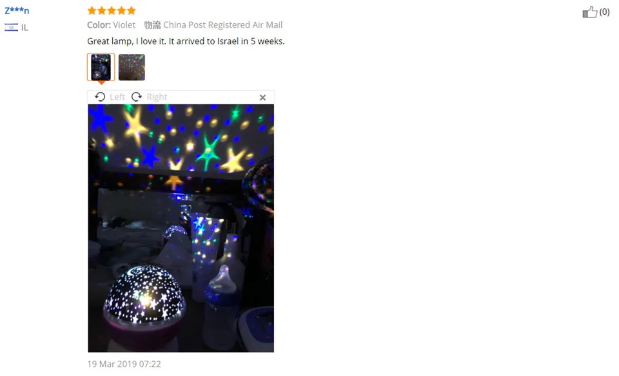Viewport: 619px width, 376px height.
Task: Click the "Right" rotate label
Action: tap(157, 97)
